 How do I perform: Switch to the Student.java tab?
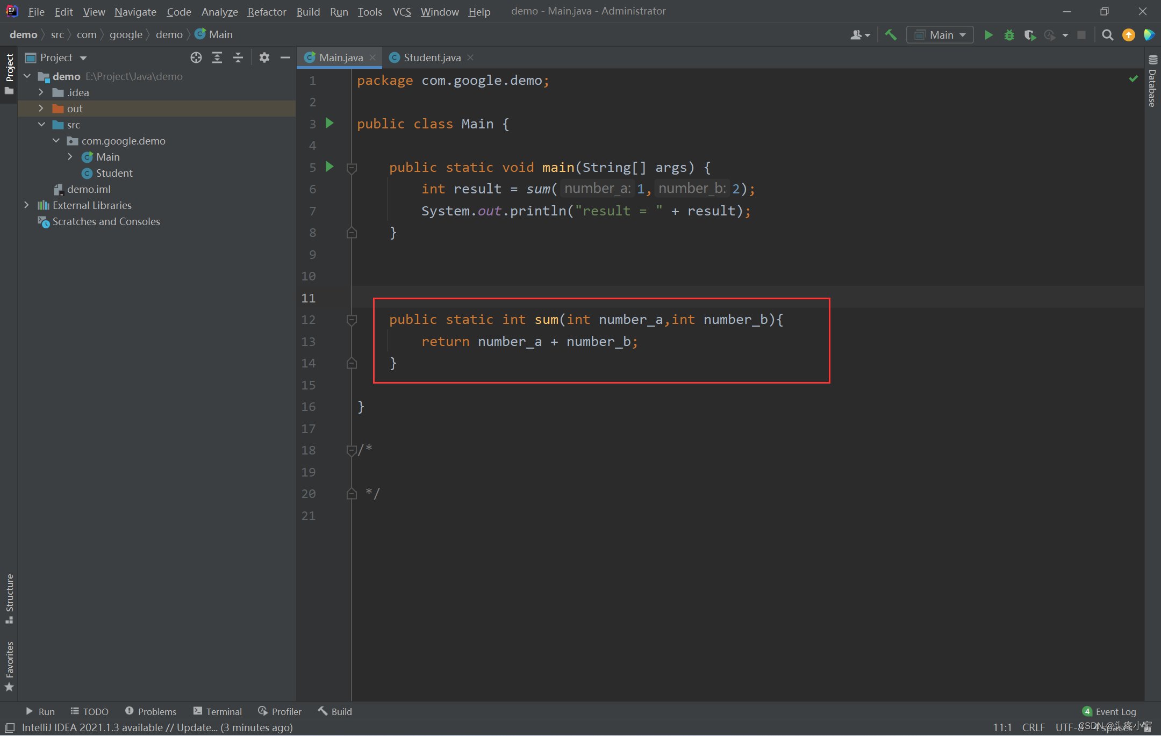point(432,57)
